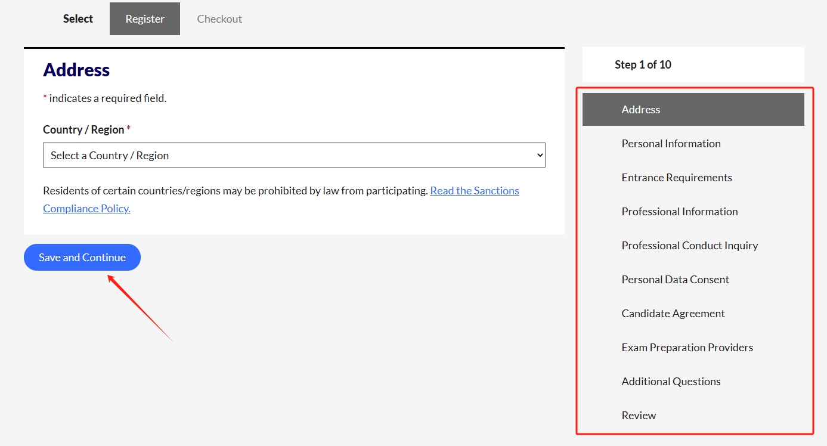Select the Address step in sidebar
This screenshot has height=446, width=827.
point(641,110)
